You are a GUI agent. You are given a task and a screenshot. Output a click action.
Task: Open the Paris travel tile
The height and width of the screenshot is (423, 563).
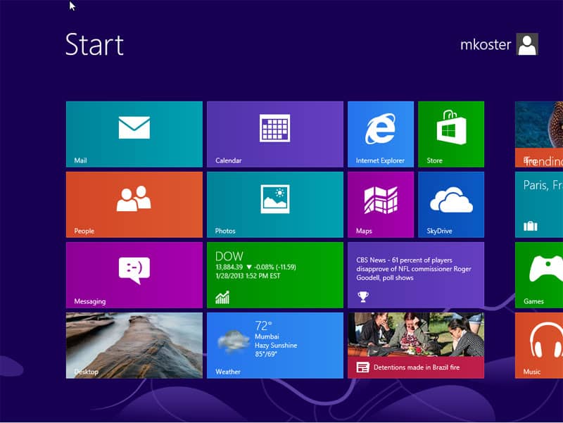point(539,204)
